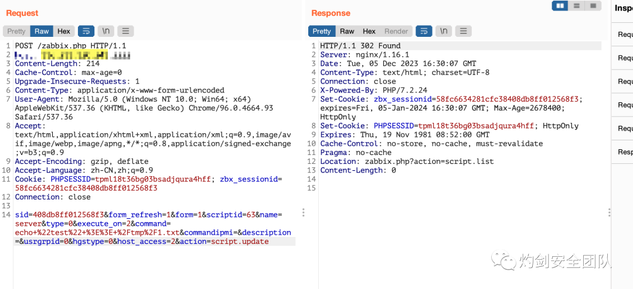Select the Pretty tab in Request
633x289 pixels.
16,31
